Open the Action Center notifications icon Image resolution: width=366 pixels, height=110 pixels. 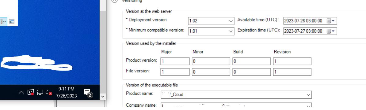(x=88, y=93)
